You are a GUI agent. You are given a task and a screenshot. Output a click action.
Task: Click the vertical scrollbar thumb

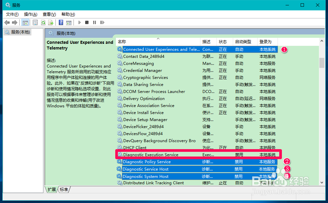322,63
